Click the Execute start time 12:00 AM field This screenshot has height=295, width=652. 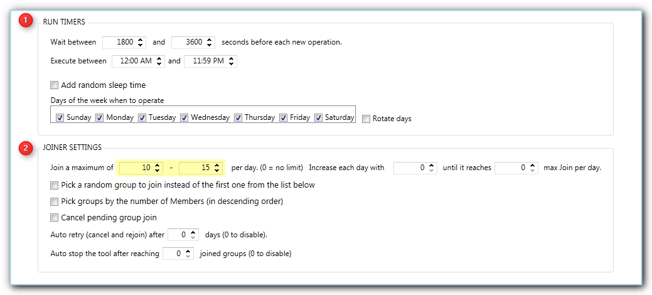pyautogui.click(x=132, y=61)
